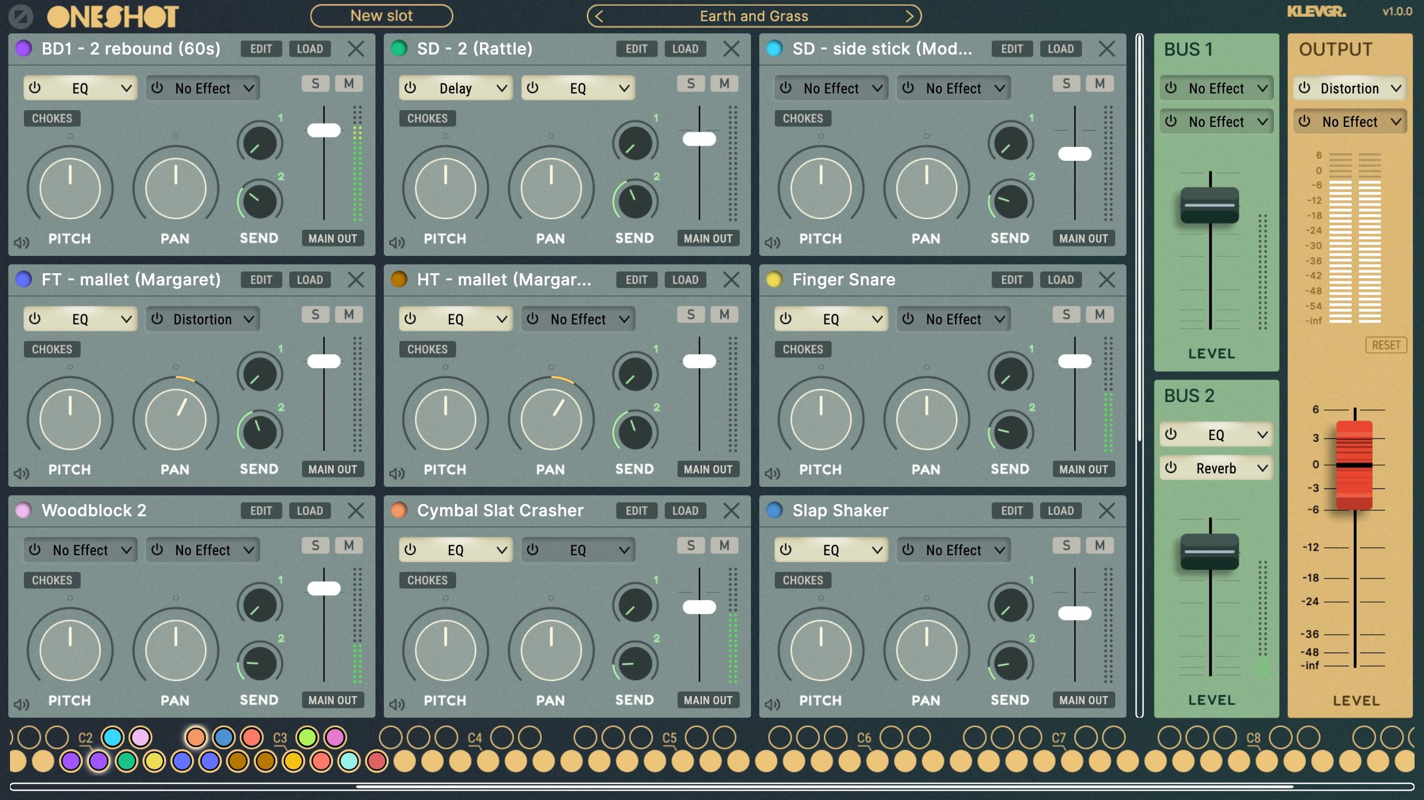Solo the SD - 2 (Rattle) slot
The image size is (1424, 800).
tap(690, 84)
